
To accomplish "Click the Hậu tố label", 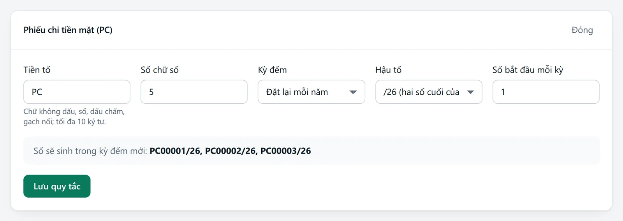I will point(388,70).
